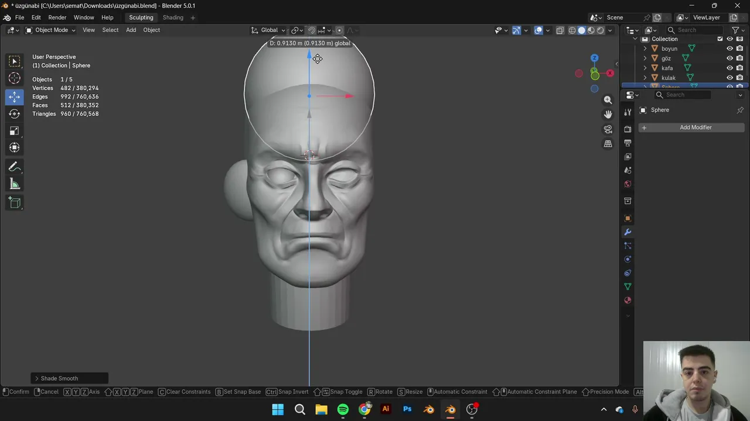The height and width of the screenshot is (421, 750).
Task: Open the Object Data mesh tab
Action: point(628,287)
